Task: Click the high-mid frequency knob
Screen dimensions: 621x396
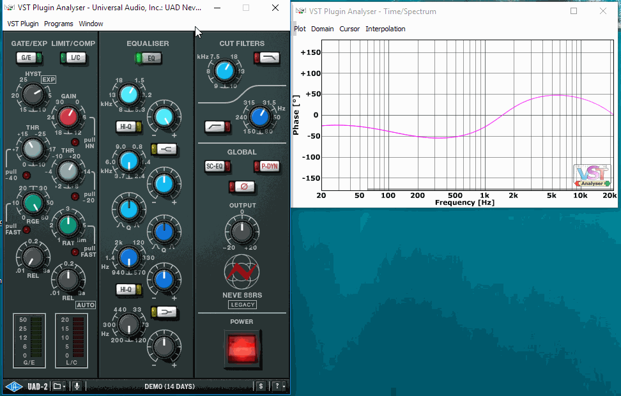Action: (x=128, y=162)
